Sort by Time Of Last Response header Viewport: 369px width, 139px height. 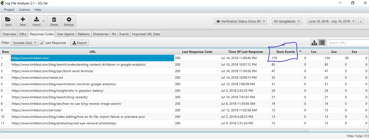coord(245,52)
